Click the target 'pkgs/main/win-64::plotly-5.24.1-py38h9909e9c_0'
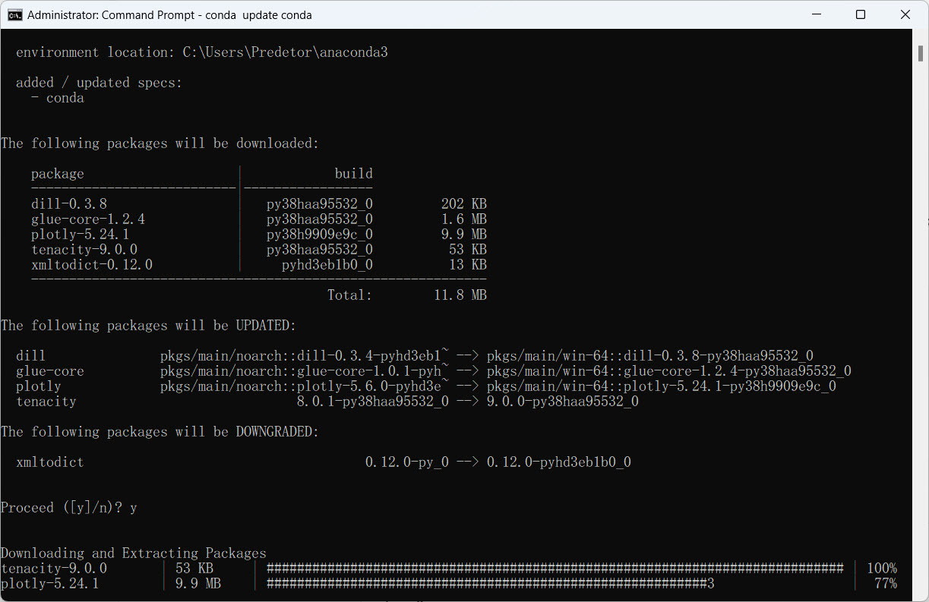Viewport: 929px width, 602px height. tap(662, 386)
